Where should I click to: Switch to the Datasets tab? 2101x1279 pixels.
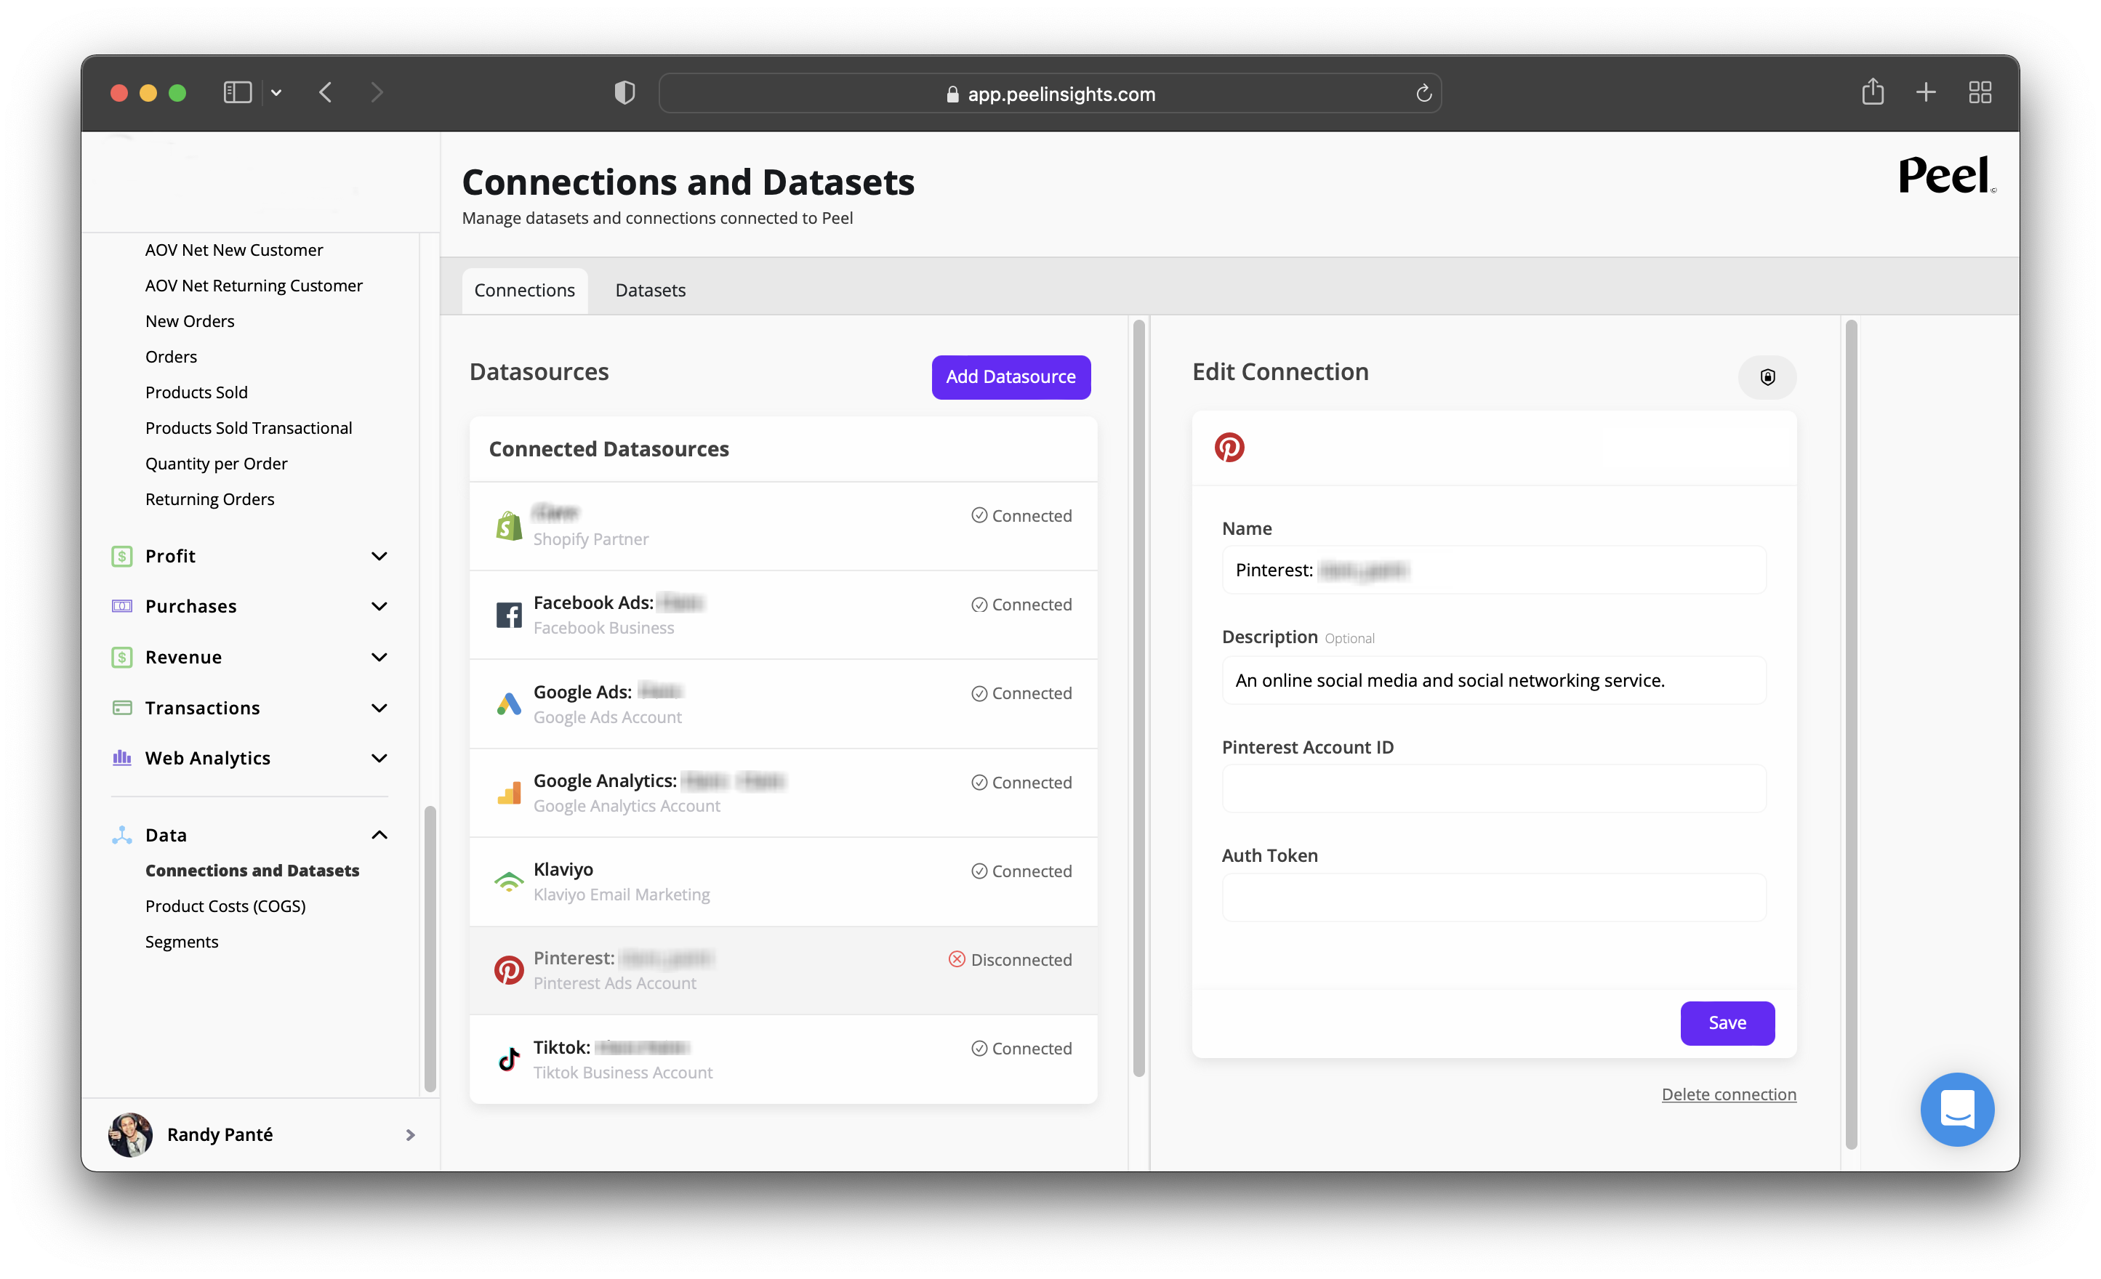650,291
